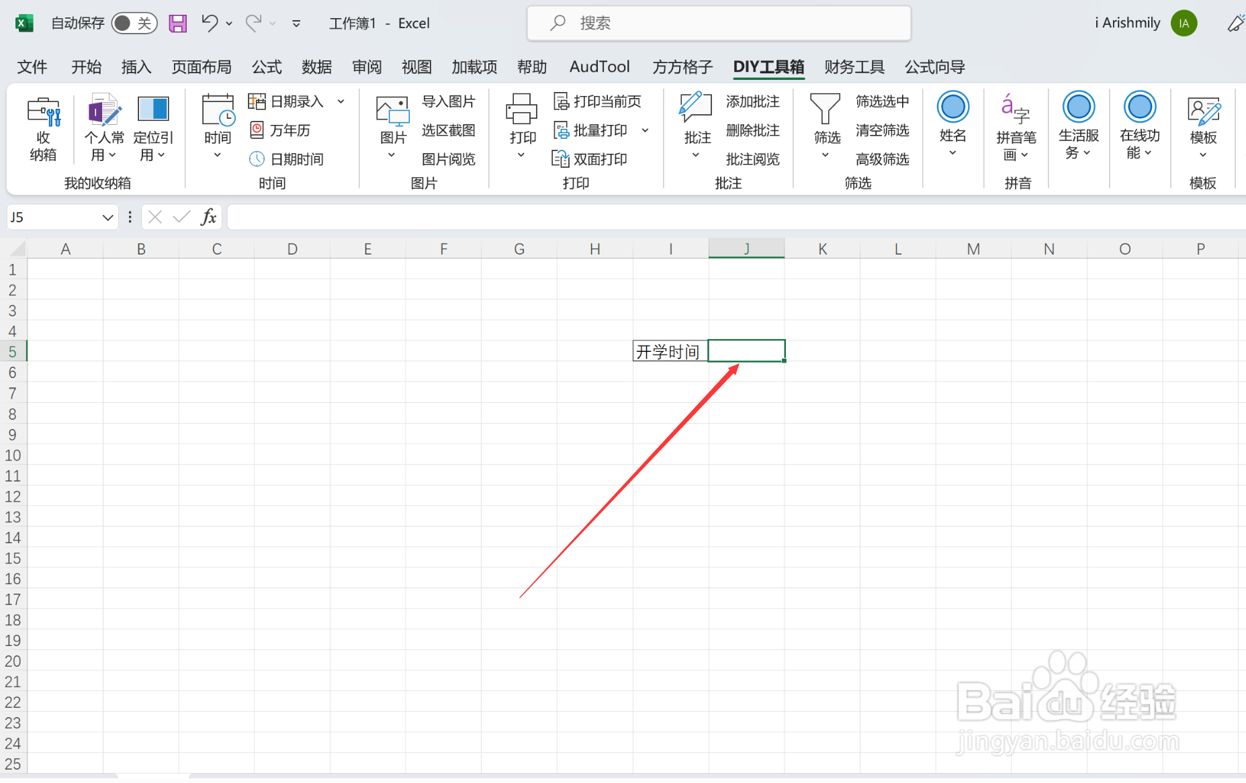
Task: Click 删除批注 button
Action: pos(752,130)
